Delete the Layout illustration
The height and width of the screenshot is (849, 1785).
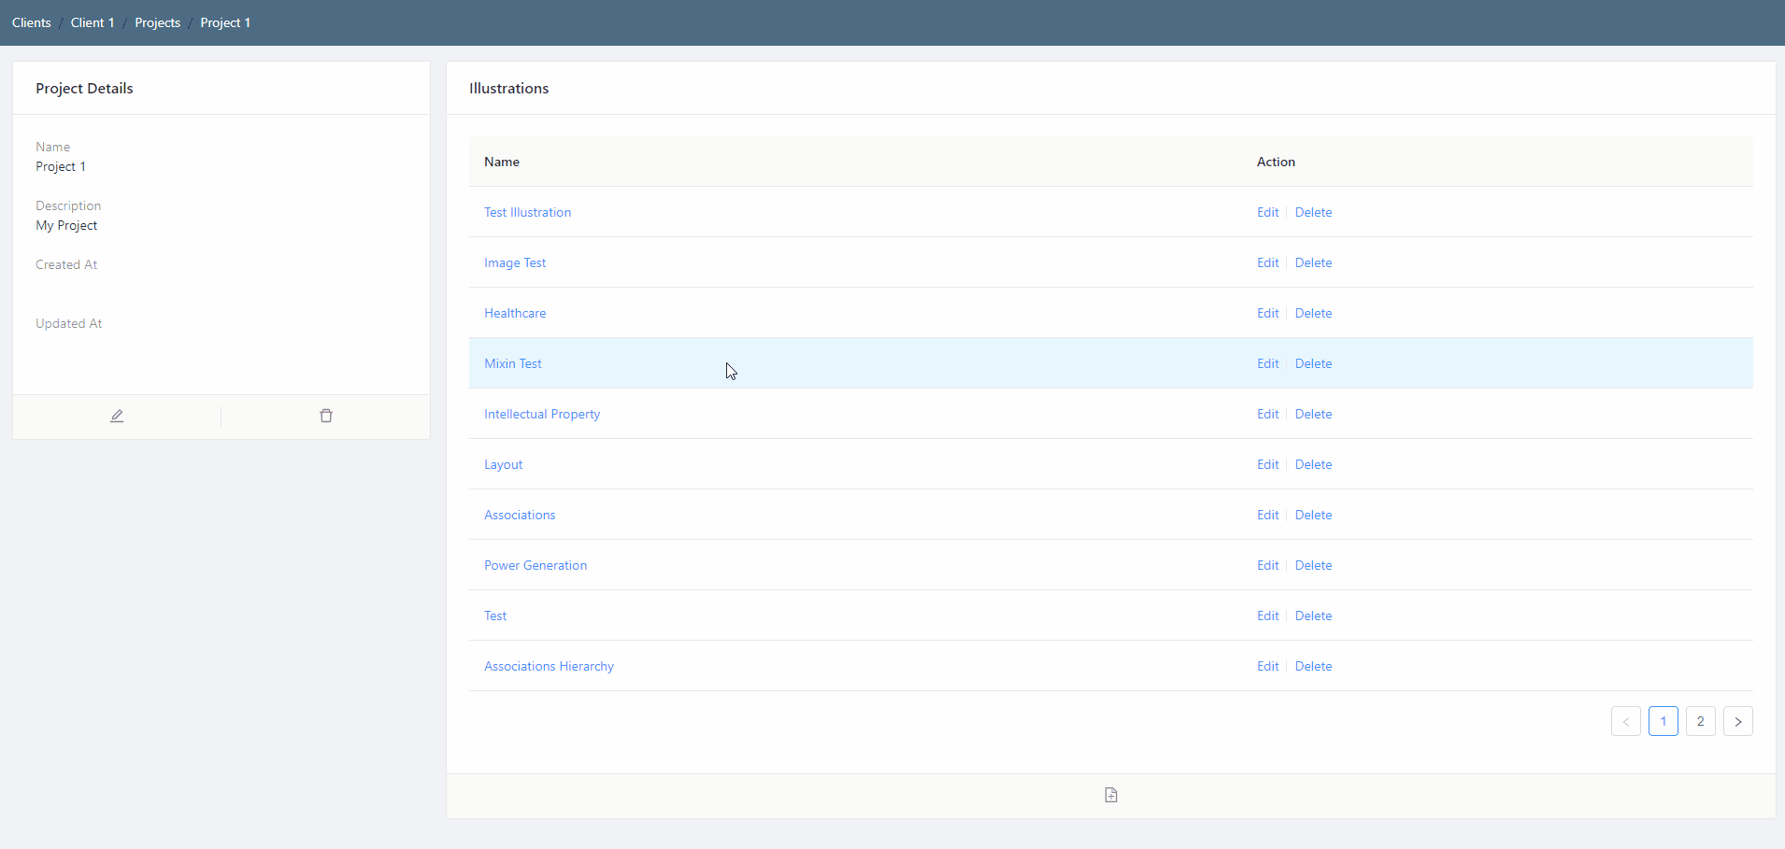pos(1313,464)
